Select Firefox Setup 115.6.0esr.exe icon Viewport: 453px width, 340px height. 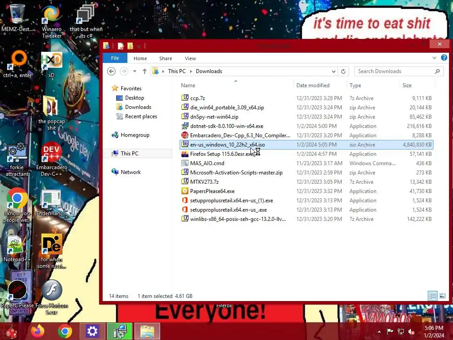pos(185,154)
